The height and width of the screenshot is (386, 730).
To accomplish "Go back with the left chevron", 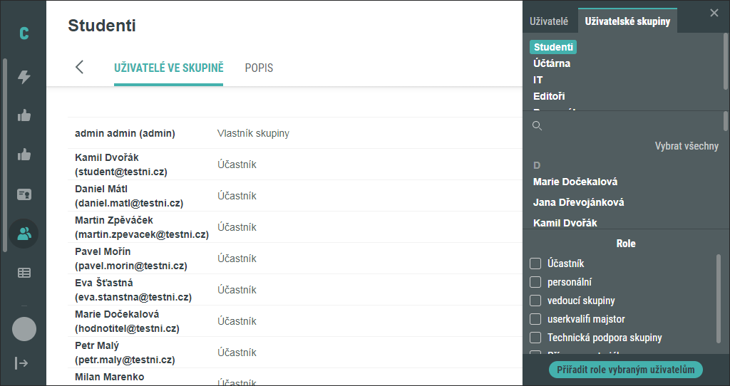I will coord(80,67).
